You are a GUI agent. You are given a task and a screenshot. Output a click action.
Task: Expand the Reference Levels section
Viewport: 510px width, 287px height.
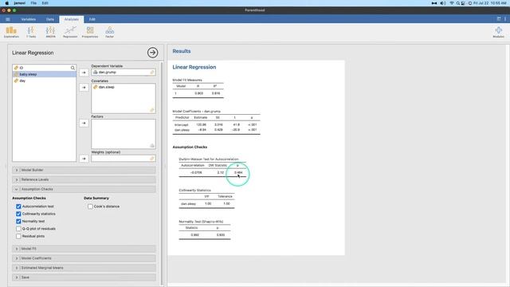click(84, 179)
